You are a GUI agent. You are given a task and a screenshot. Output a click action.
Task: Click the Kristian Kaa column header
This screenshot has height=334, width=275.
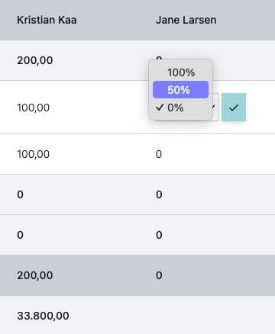(47, 20)
